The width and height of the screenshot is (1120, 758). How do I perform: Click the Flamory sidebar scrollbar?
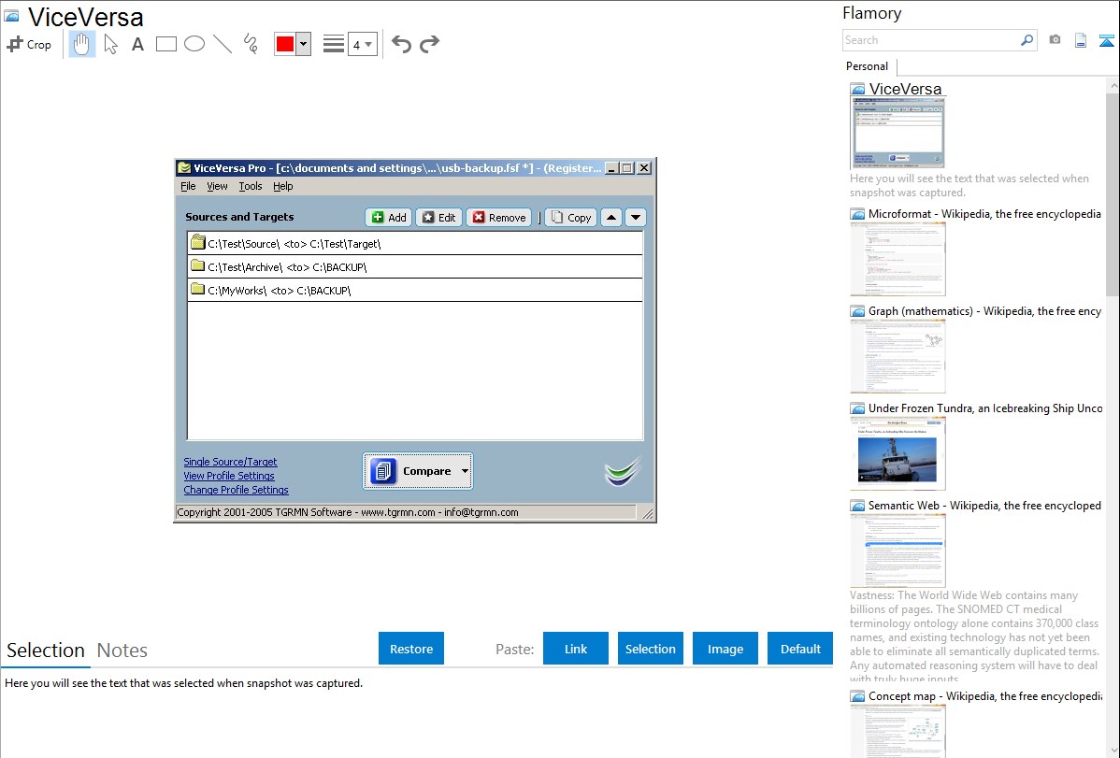click(1113, 193)
